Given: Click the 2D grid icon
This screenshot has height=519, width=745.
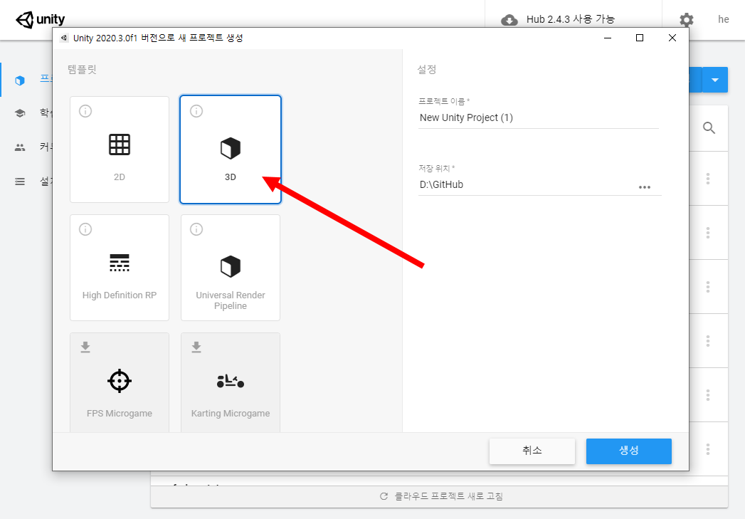Looking at the screenshot, I should point(120,145).
